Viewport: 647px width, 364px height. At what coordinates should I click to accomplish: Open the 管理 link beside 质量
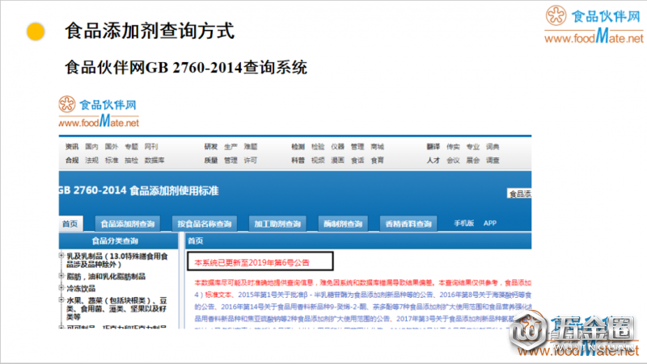coord(230,160)
